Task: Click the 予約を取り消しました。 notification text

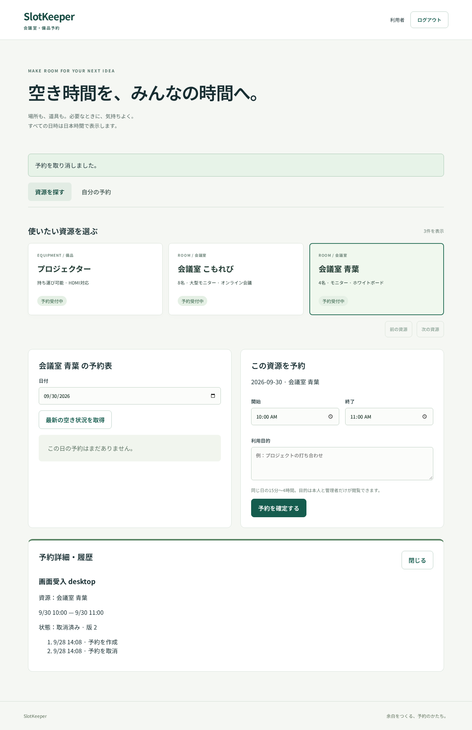Action: click(x=66, y=166)
